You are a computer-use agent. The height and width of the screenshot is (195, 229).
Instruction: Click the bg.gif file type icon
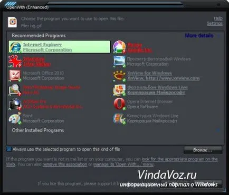click(x=13, y=22)
